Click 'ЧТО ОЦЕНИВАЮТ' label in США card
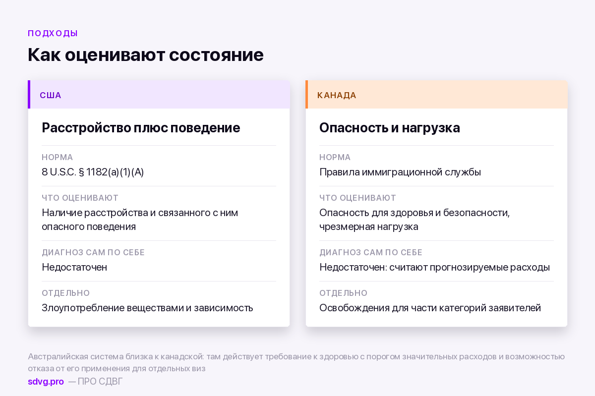Screen dimensions: 595x396 coord(80,198)
